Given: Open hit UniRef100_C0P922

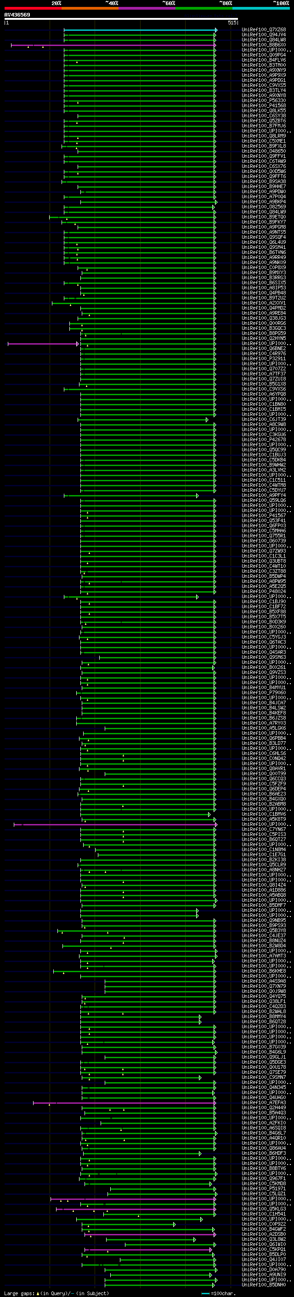Looking at the screenshot, I should click(x=264, y=1224).
